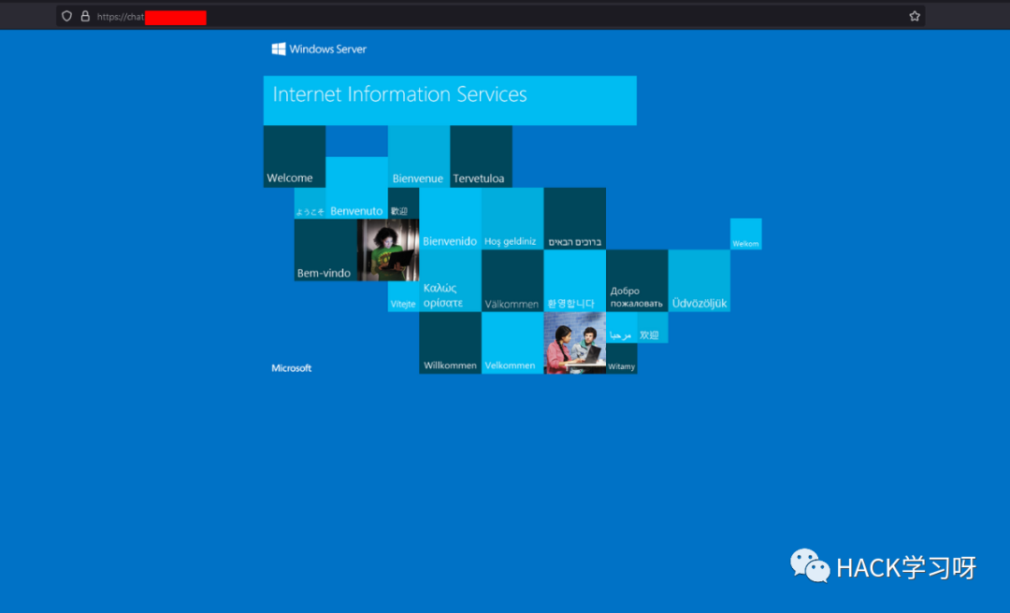Viewport: 1010px width, 613px height.
Task: Select the "Vítejte" tile
Action: pos(403,296)
